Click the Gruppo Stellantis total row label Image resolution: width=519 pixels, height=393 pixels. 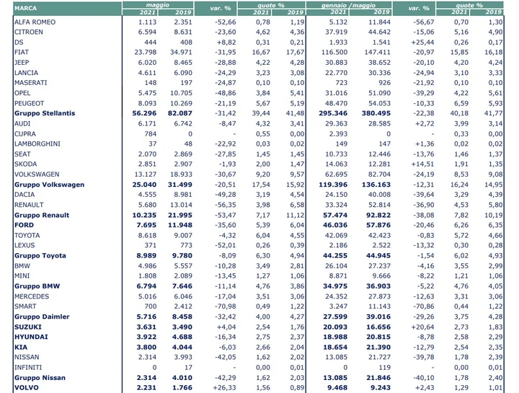coord(45,113)
